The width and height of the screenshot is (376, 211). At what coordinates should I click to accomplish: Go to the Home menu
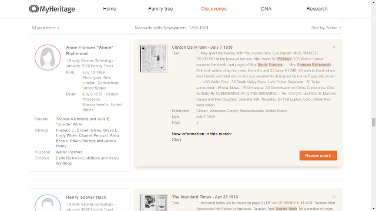pos(110,9)
